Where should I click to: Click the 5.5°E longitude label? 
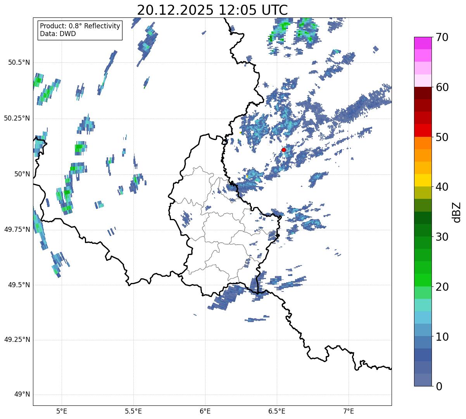click(x=133, y=411)
